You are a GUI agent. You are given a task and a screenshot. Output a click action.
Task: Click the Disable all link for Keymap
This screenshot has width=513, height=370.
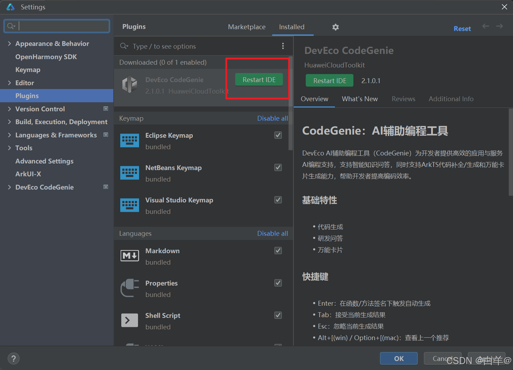pos(272,118)
